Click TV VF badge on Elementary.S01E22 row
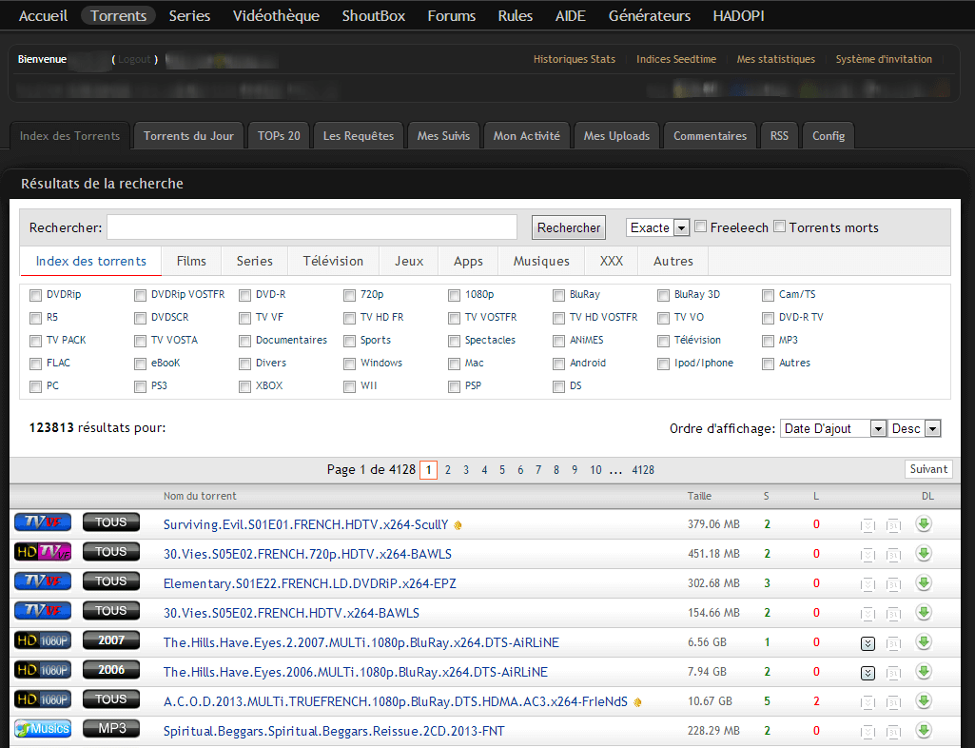Screen dimensions: 975x748 coord(43,581)
